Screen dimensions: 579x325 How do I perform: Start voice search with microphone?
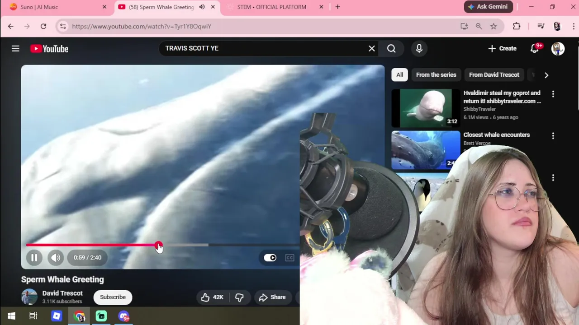tap(419, 48)
